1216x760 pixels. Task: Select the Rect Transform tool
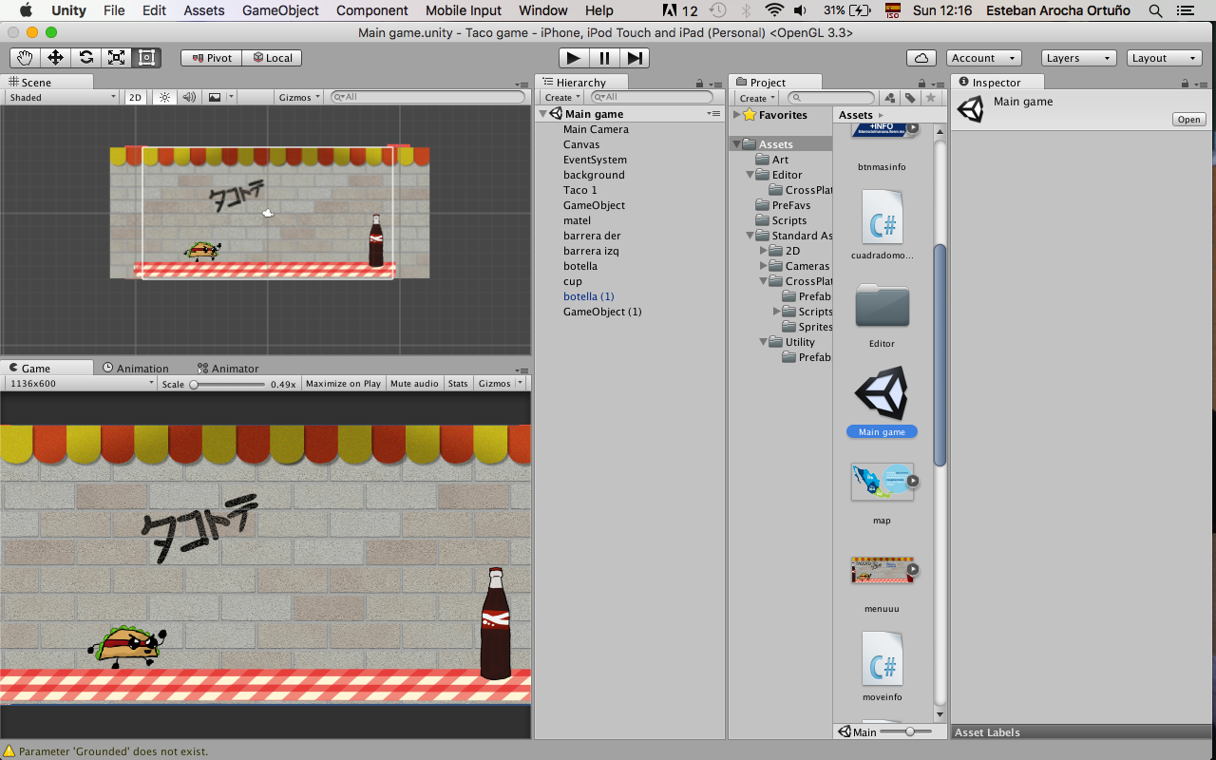pyautogui.click(x=147, y=58)
